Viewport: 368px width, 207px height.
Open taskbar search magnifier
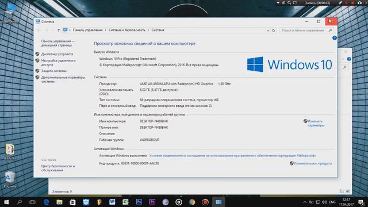tap(20, 202)
